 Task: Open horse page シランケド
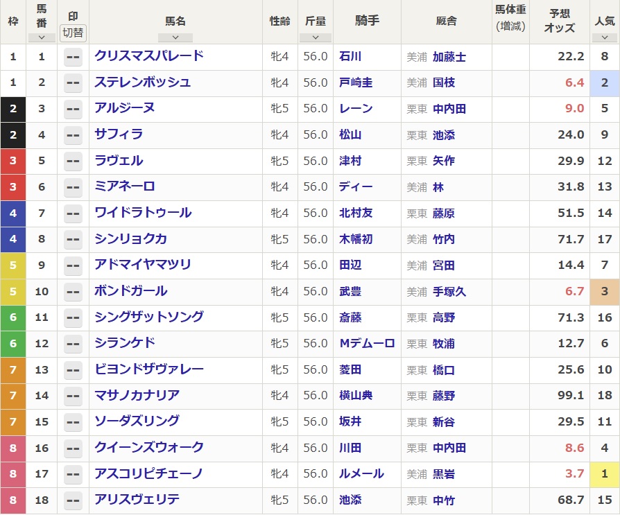click(125, 342)
